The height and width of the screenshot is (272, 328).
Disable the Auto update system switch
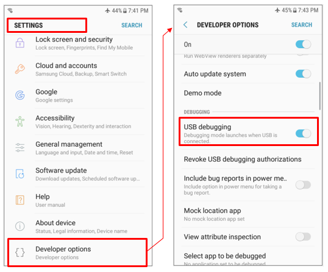[x=303, y=74]
